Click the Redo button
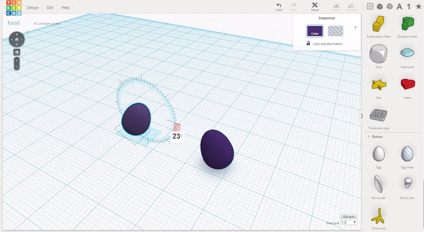Image resolution: width=424 pixels, height=232 pixels. (294, 7)
